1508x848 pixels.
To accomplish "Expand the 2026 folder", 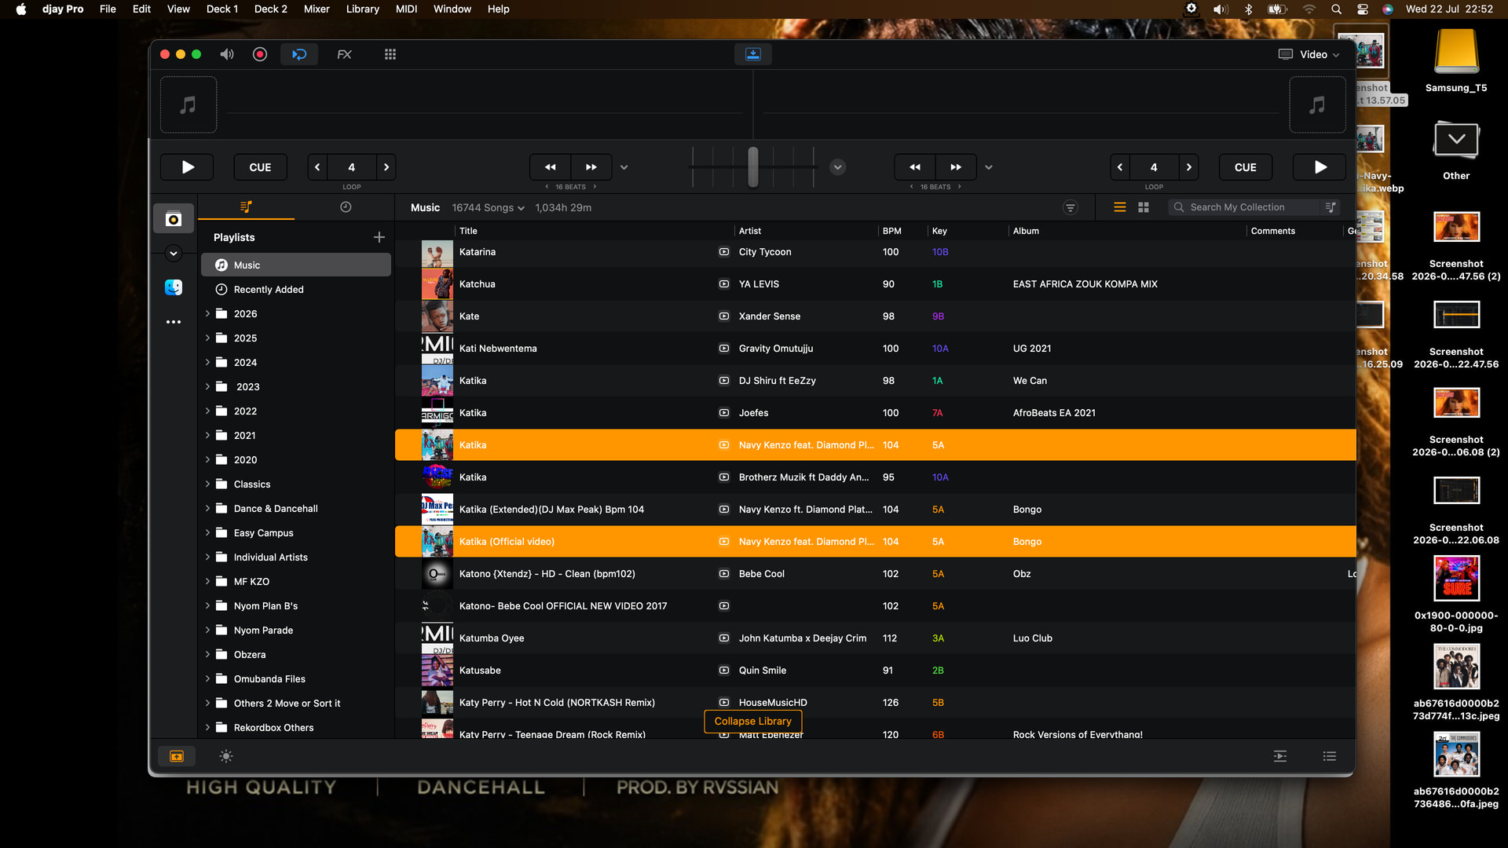I will (207, 313).
